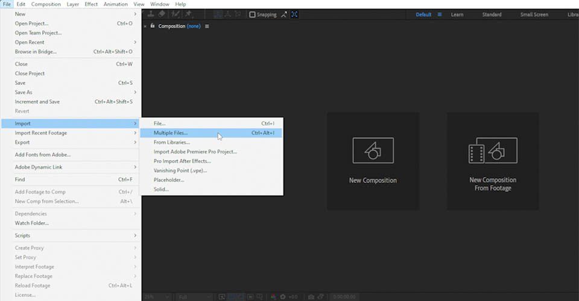This screenshot has height=301, width=579.
Task: Click the channel color icon in viewer footer
Action: pyautogui.click(x=273, y=297)
